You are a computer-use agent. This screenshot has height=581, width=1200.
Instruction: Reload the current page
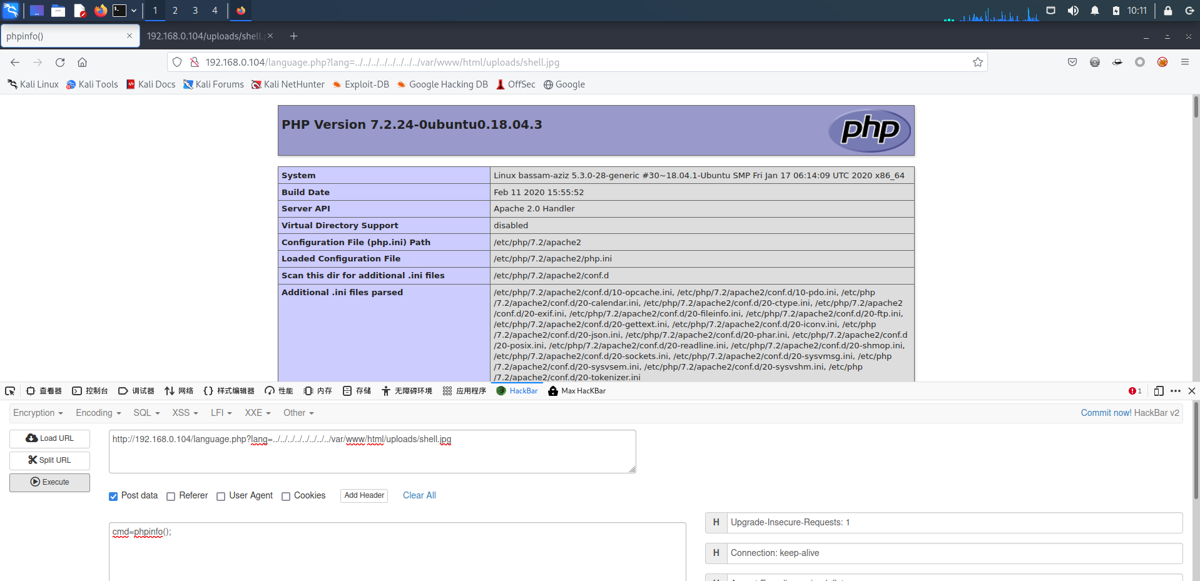tap(60, 62)
